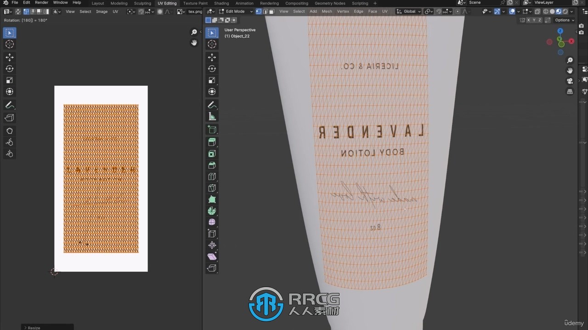Switch to edge select mode in 3D viewport

(x=266, y=11)
